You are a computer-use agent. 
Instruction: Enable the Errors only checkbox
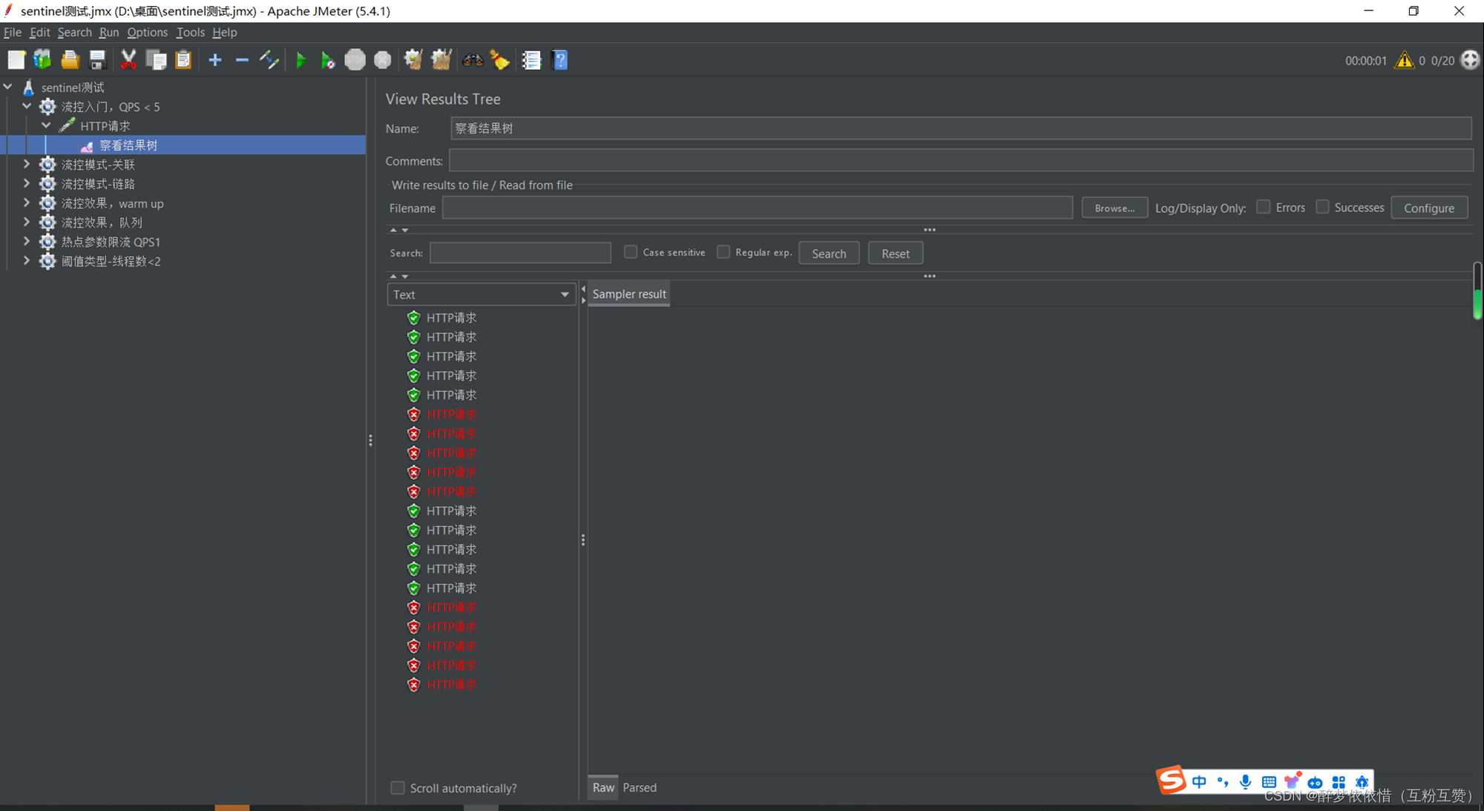pyautogui.click(x=1263, y=207)
